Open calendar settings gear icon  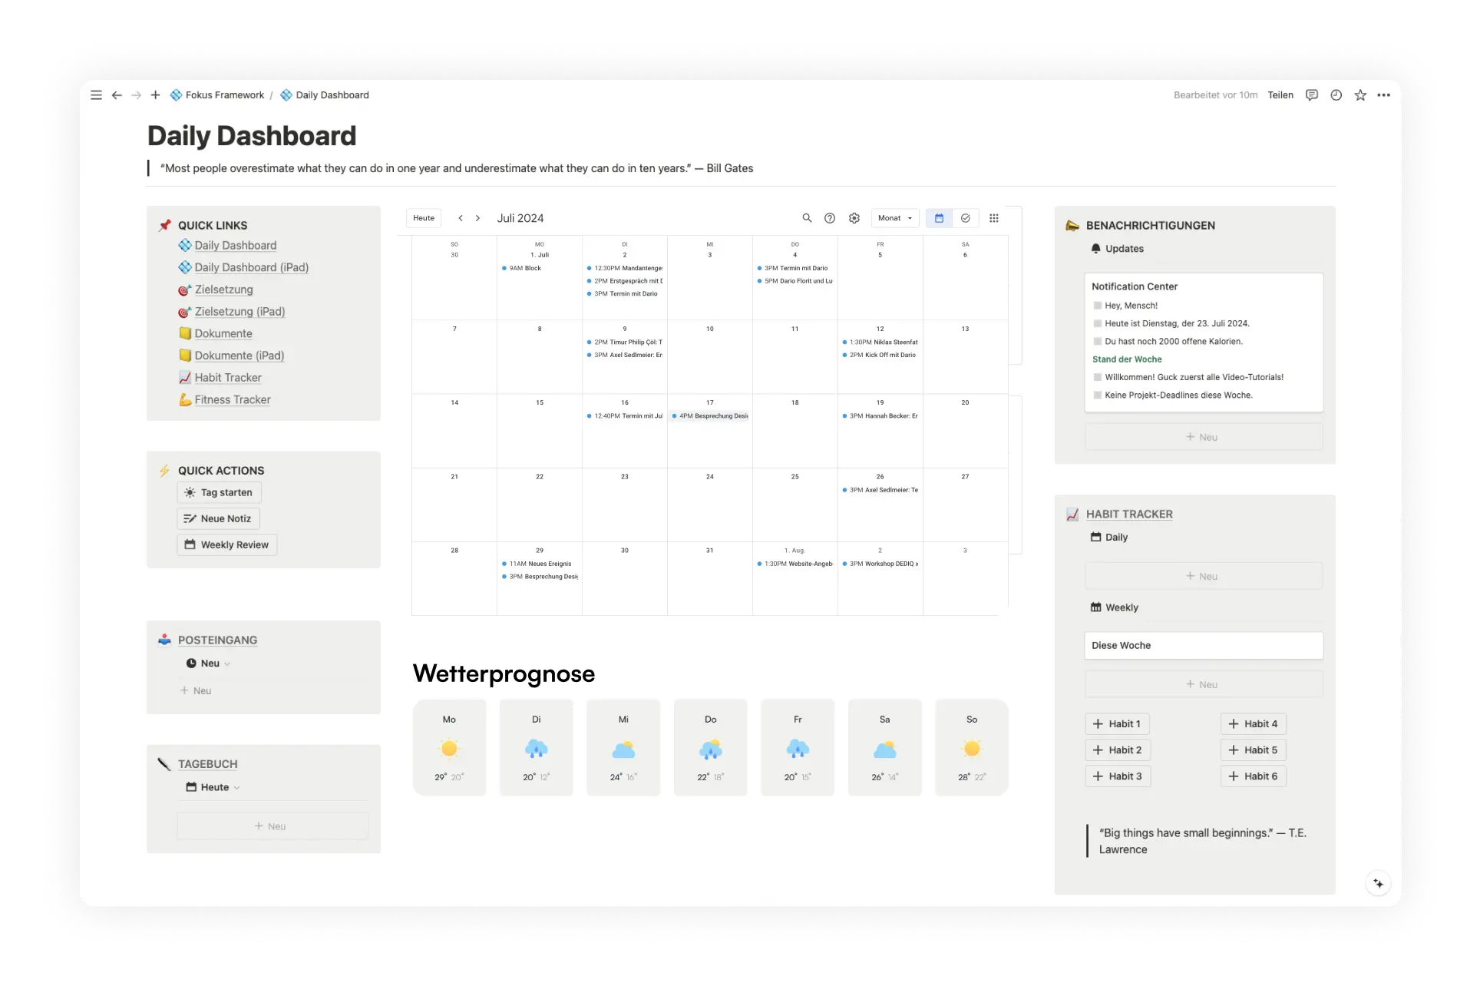point(854,218)
